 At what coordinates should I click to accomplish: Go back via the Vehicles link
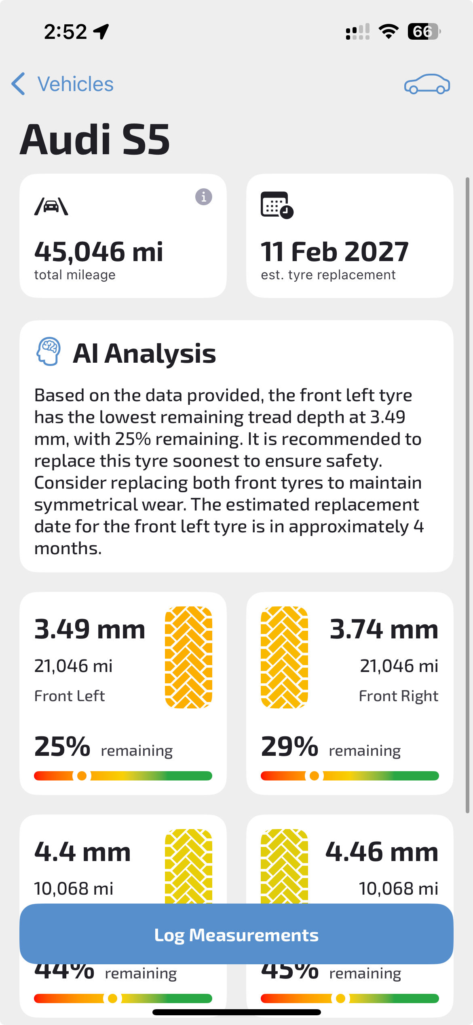76,84
